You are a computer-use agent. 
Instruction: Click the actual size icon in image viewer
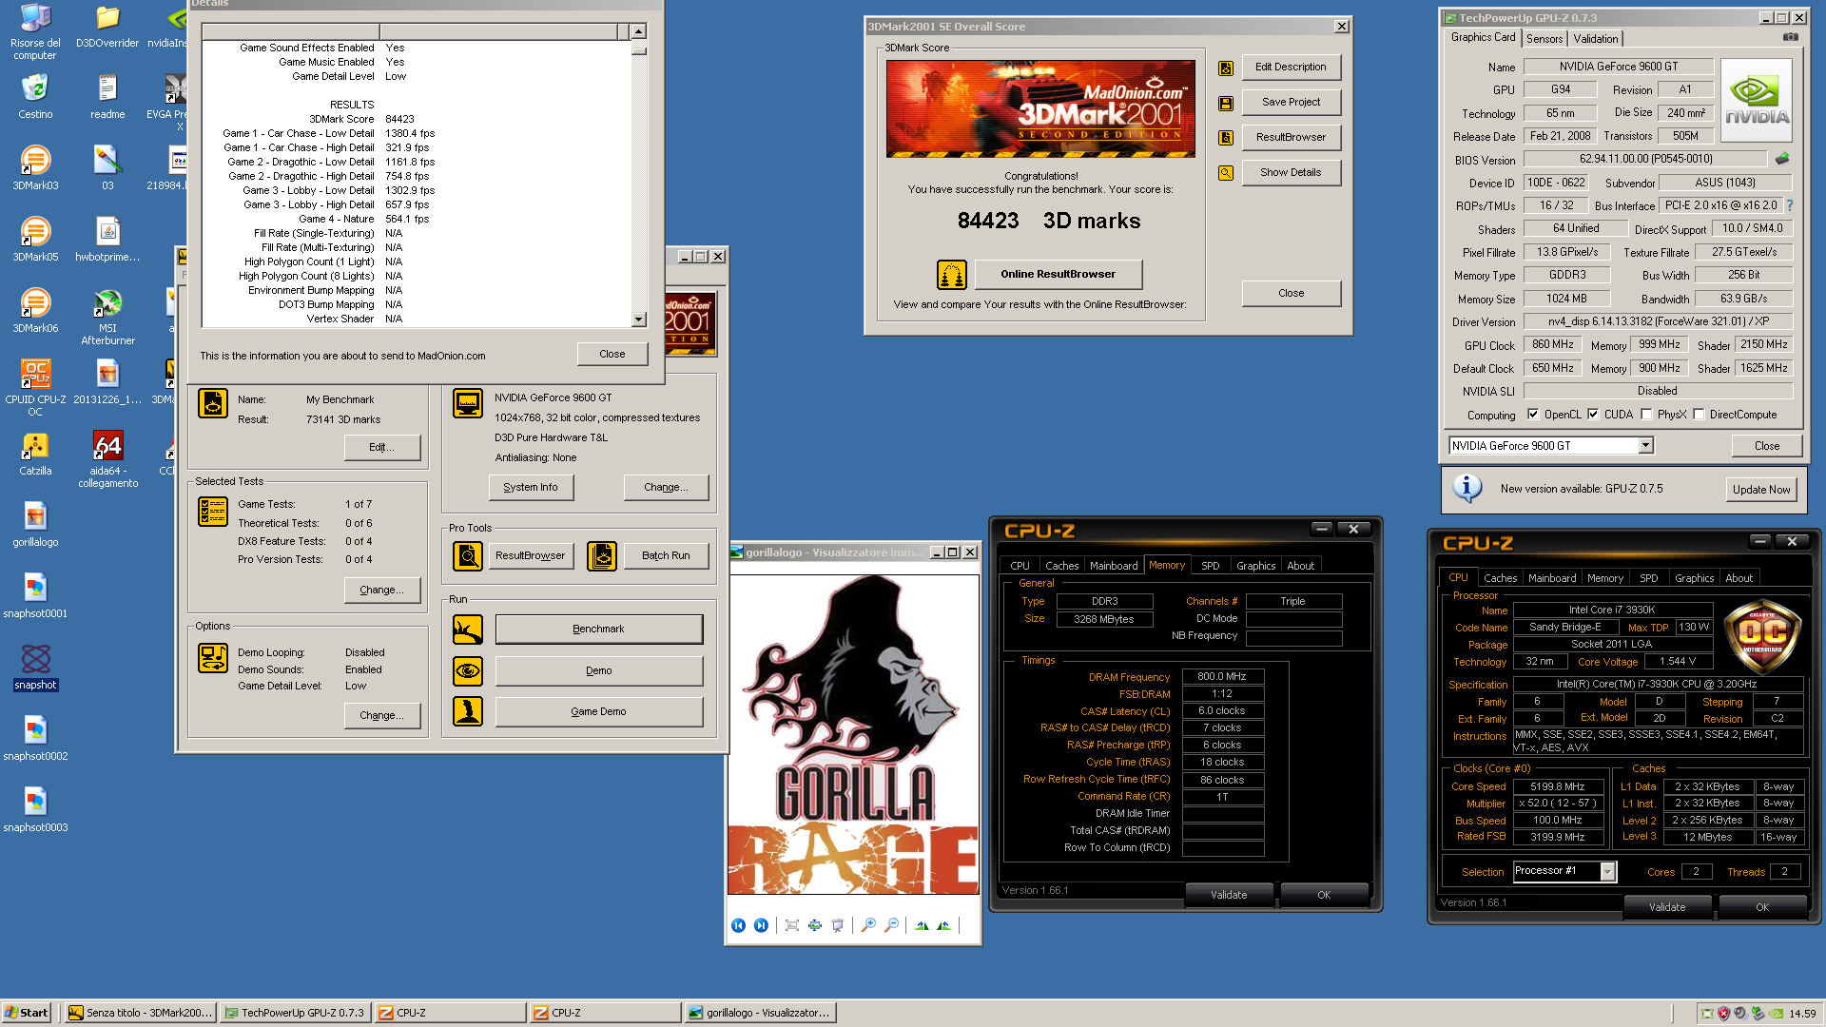click(815, 925)
